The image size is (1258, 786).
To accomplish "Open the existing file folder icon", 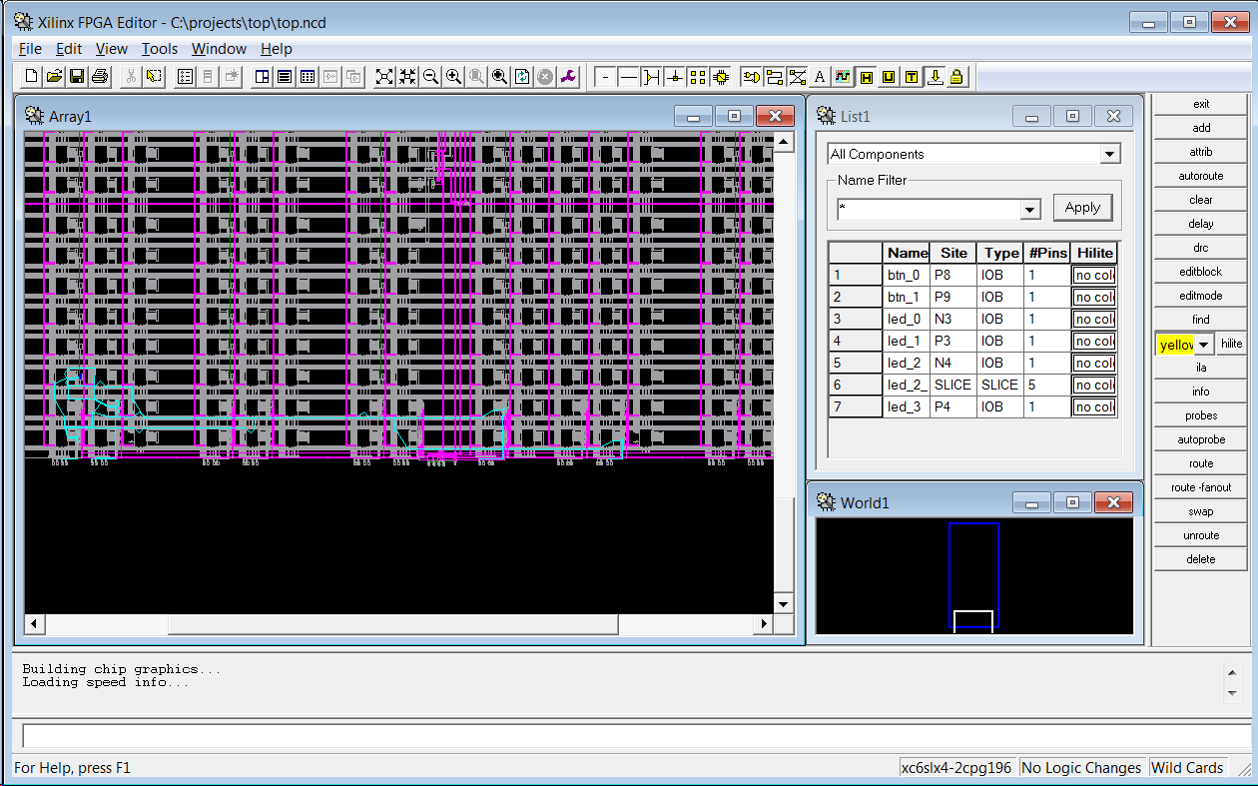I will tap(54, 76).
